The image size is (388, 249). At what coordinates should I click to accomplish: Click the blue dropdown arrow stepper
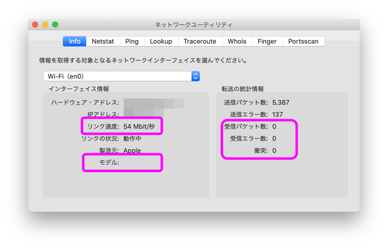pyautogui.click(x=195, y=76)
